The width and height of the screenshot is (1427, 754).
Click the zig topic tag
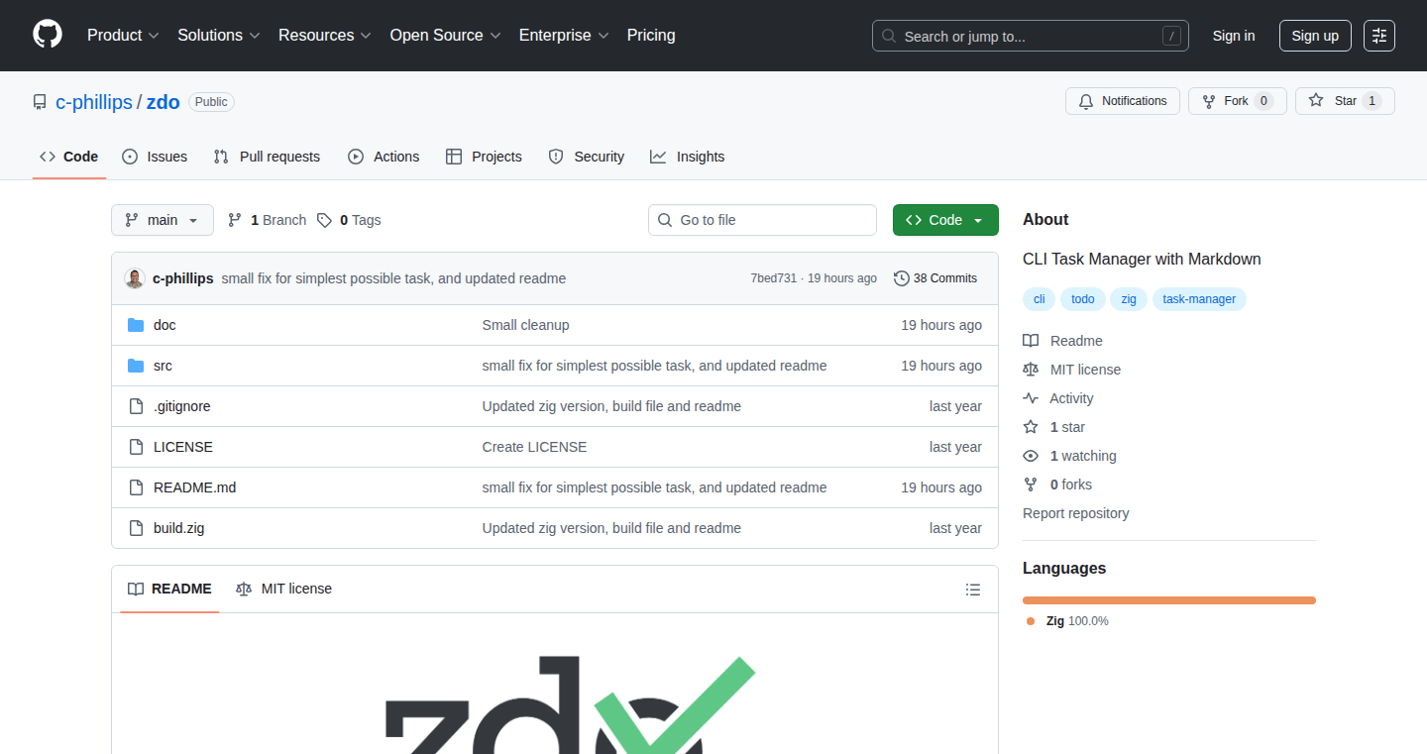pos(1129,299)
